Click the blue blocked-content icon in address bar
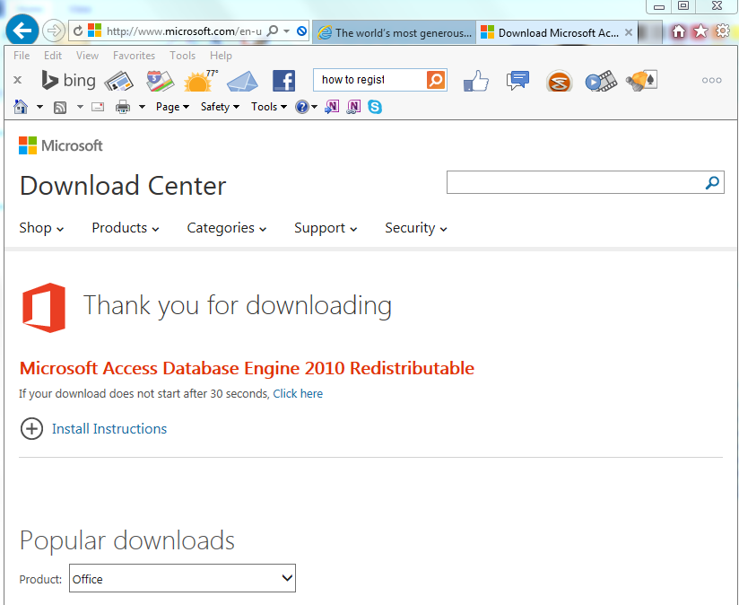The width and height of the screenshot is (739, 605). point(301,31)
